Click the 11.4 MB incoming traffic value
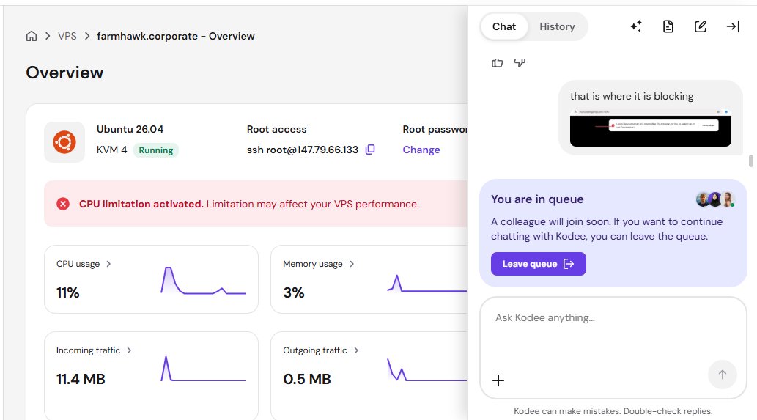757x420 pixels. [81, 379]
